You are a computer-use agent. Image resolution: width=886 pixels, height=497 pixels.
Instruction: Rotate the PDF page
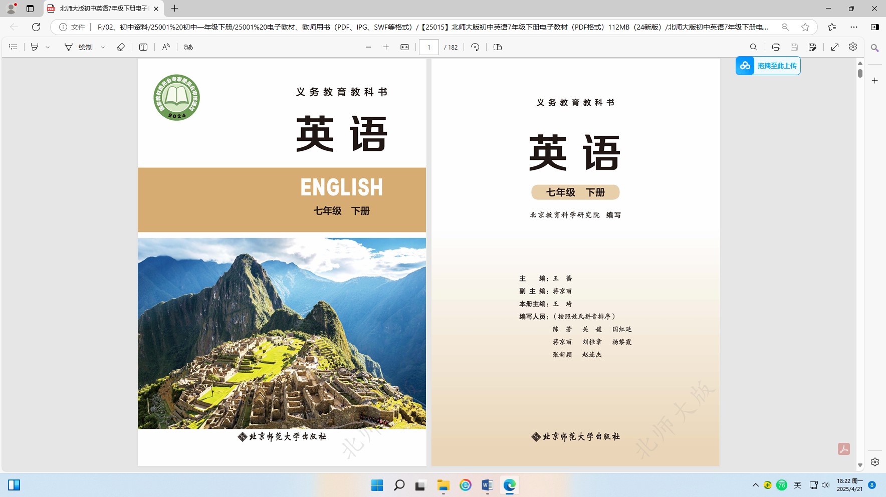475,47
